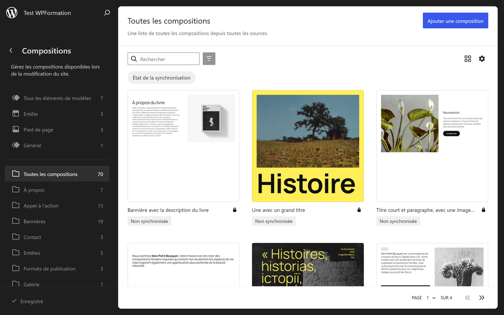The height and width of the screenshot is (315, 504).
Task: Open the filter icon beside the search box
Action: click(x=209, y=59)
